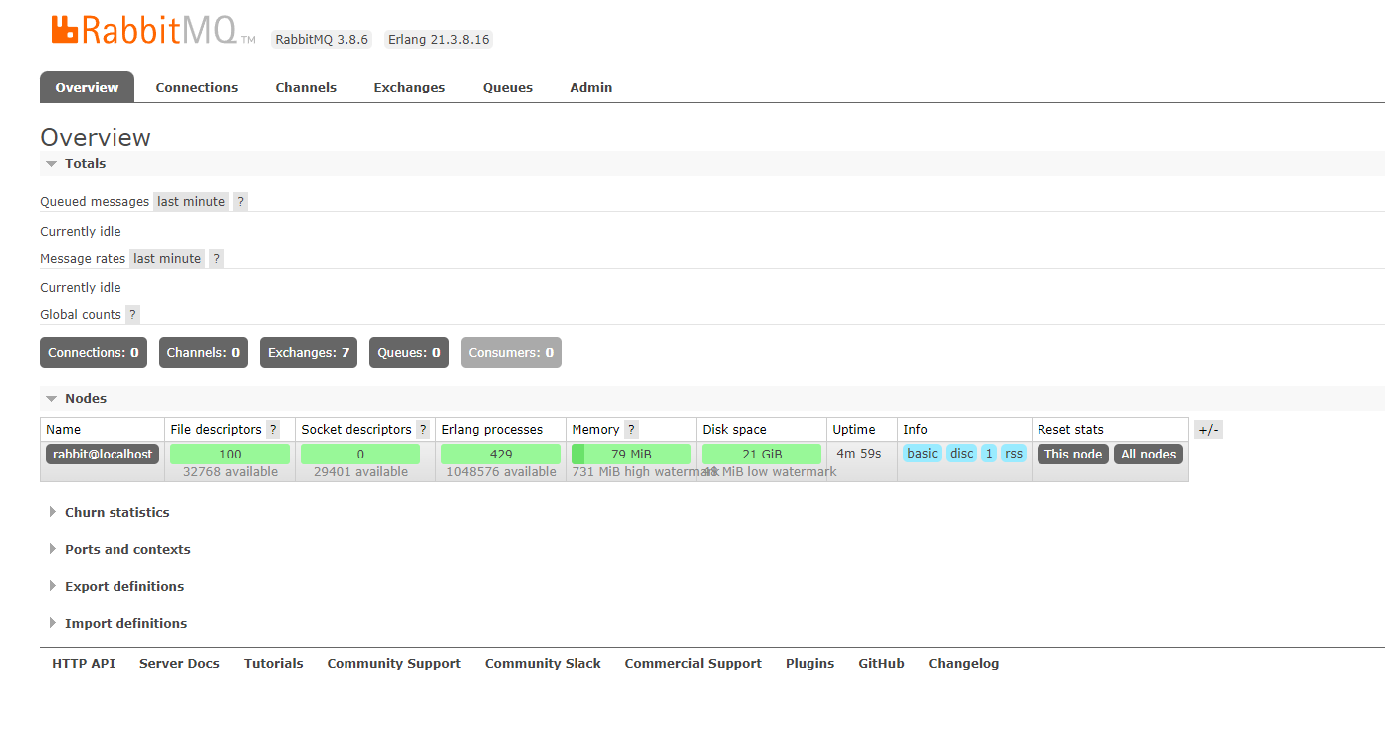Open help for Queued messages
Viewport: 1385px width, 733px height.
[240, 201]
